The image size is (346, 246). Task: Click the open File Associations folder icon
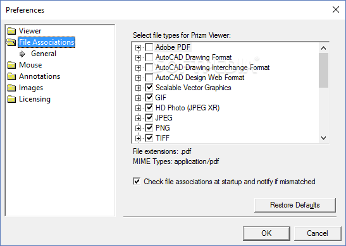[11, 42]
